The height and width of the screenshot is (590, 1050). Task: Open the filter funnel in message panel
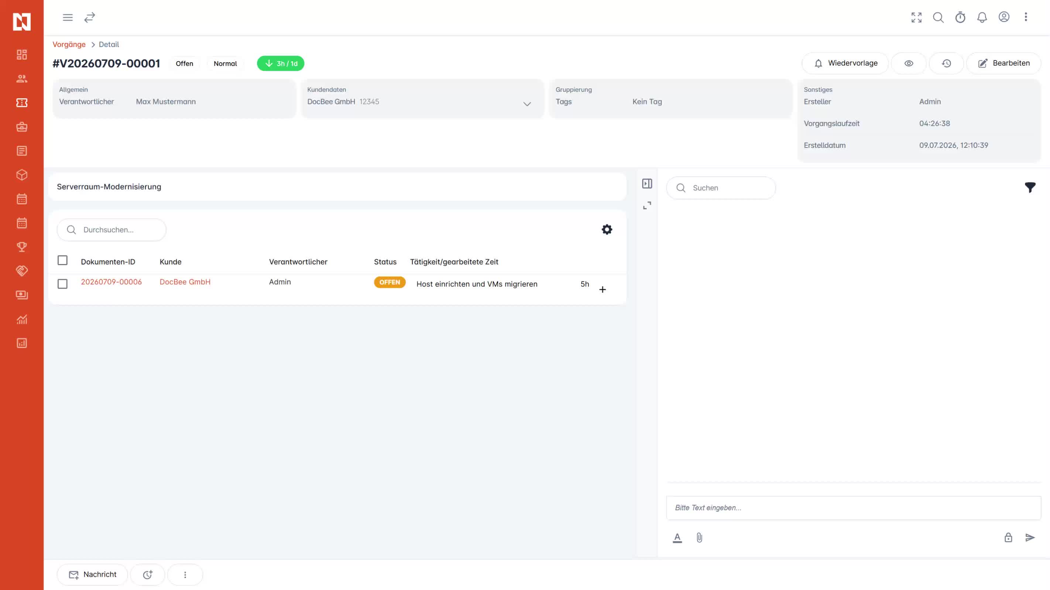pos(1030,187)
